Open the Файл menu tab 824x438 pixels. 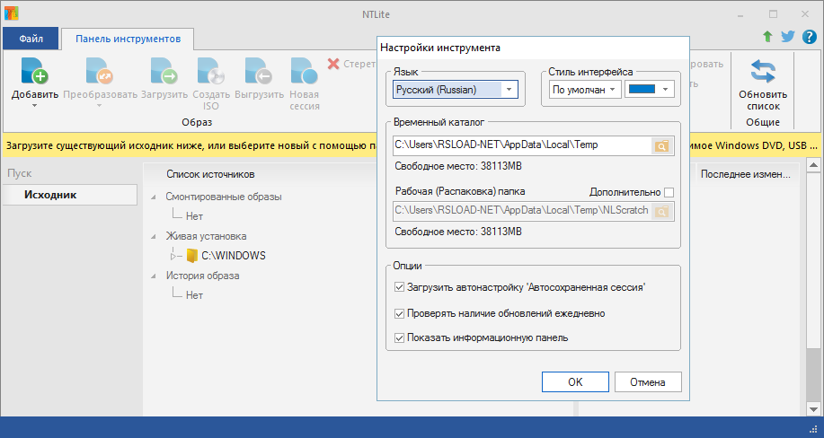(31, 39)
